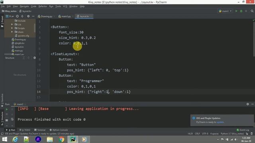Open the File menu
255x143 pixels.
coord(3,6)
